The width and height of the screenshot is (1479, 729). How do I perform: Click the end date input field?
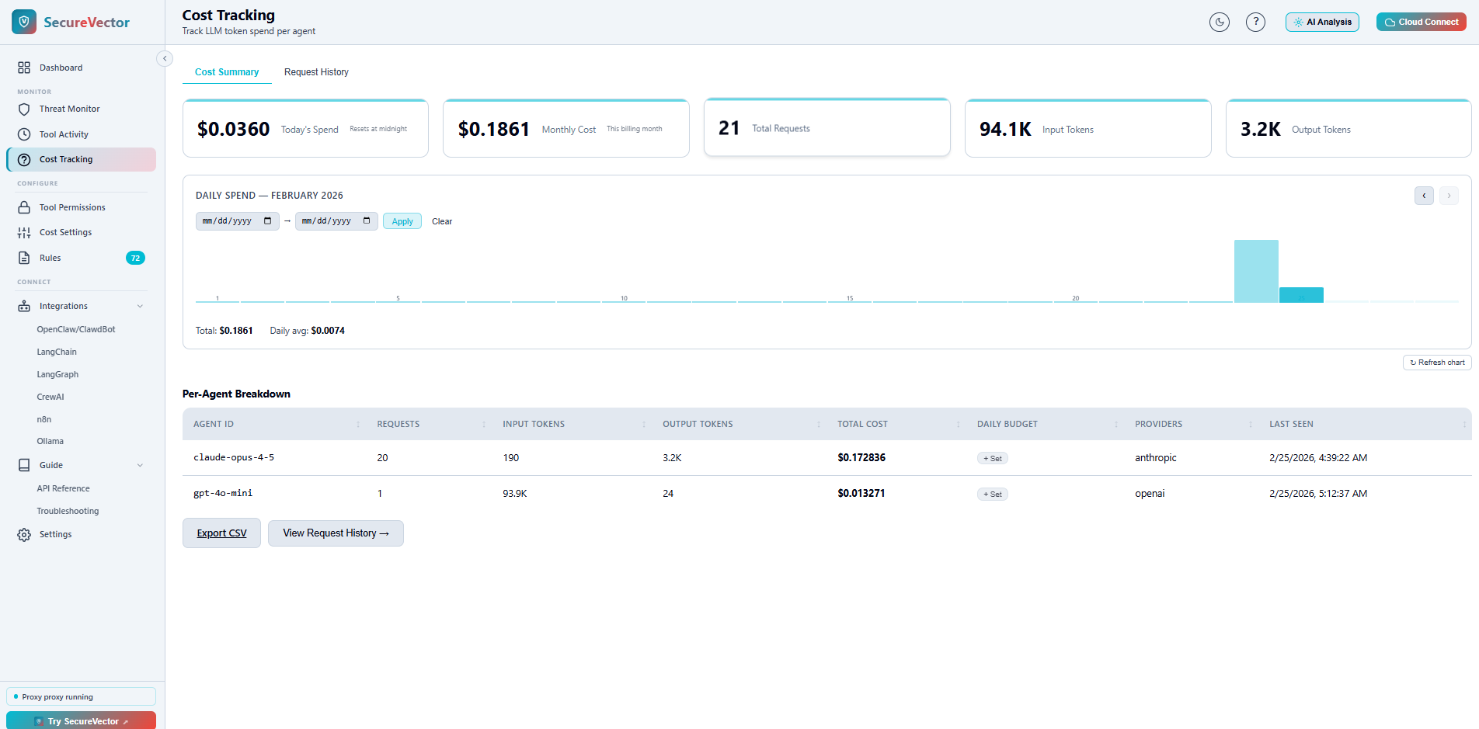[336, 221]
